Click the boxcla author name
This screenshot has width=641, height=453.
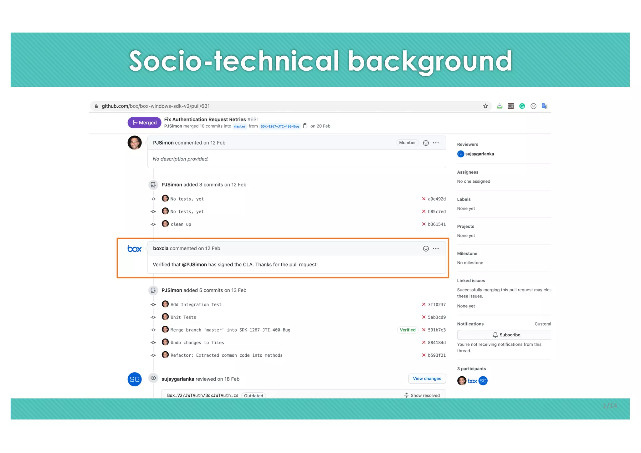coord(161,248)
